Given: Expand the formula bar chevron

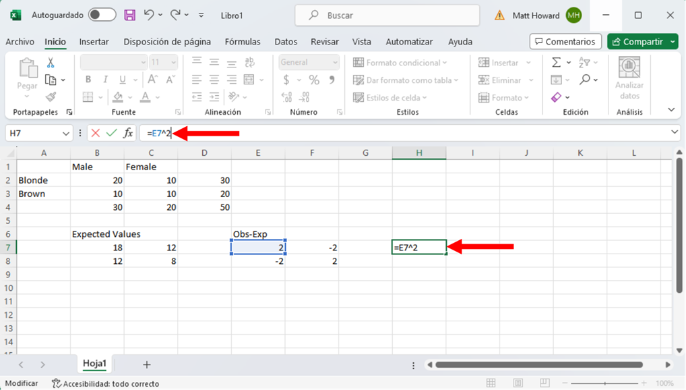Looking at the screenshot, I should pos(675,133).
